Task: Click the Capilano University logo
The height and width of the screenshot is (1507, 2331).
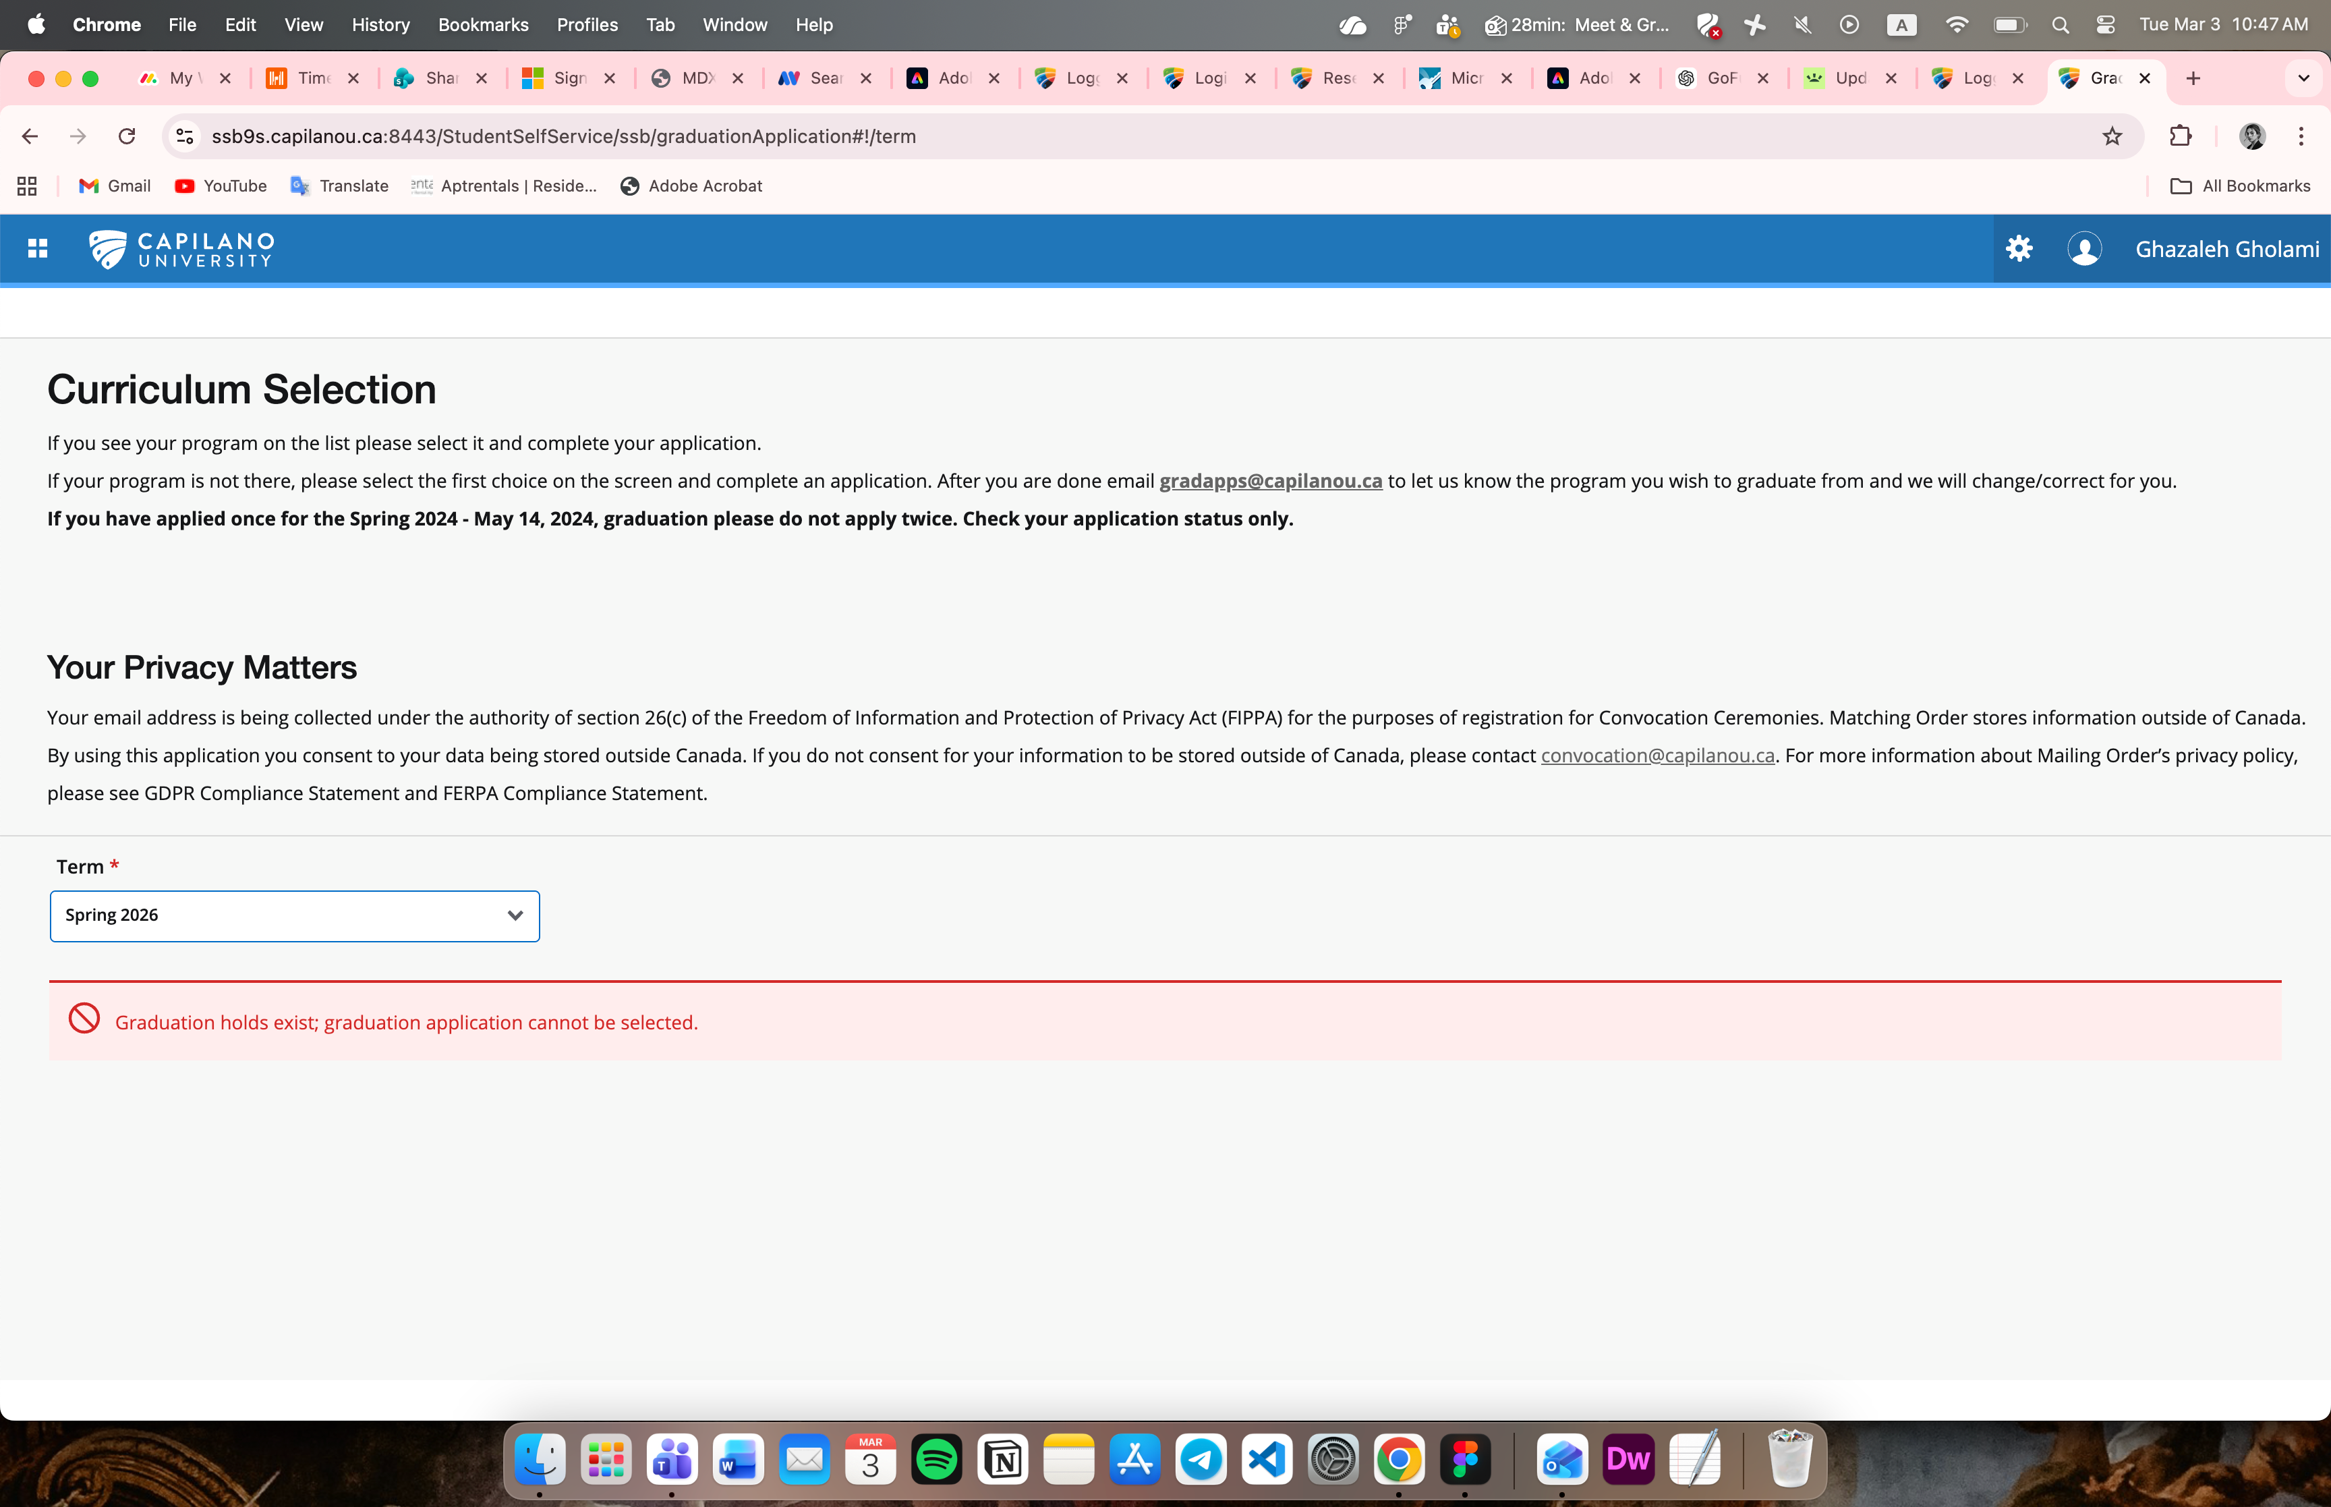Action: 182,248
